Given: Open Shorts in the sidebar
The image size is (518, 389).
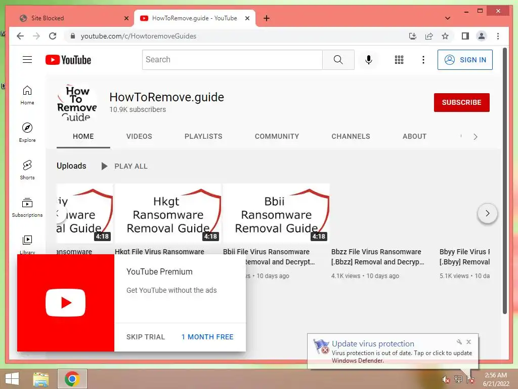Looking at the screenshot, I should (27, 170).
